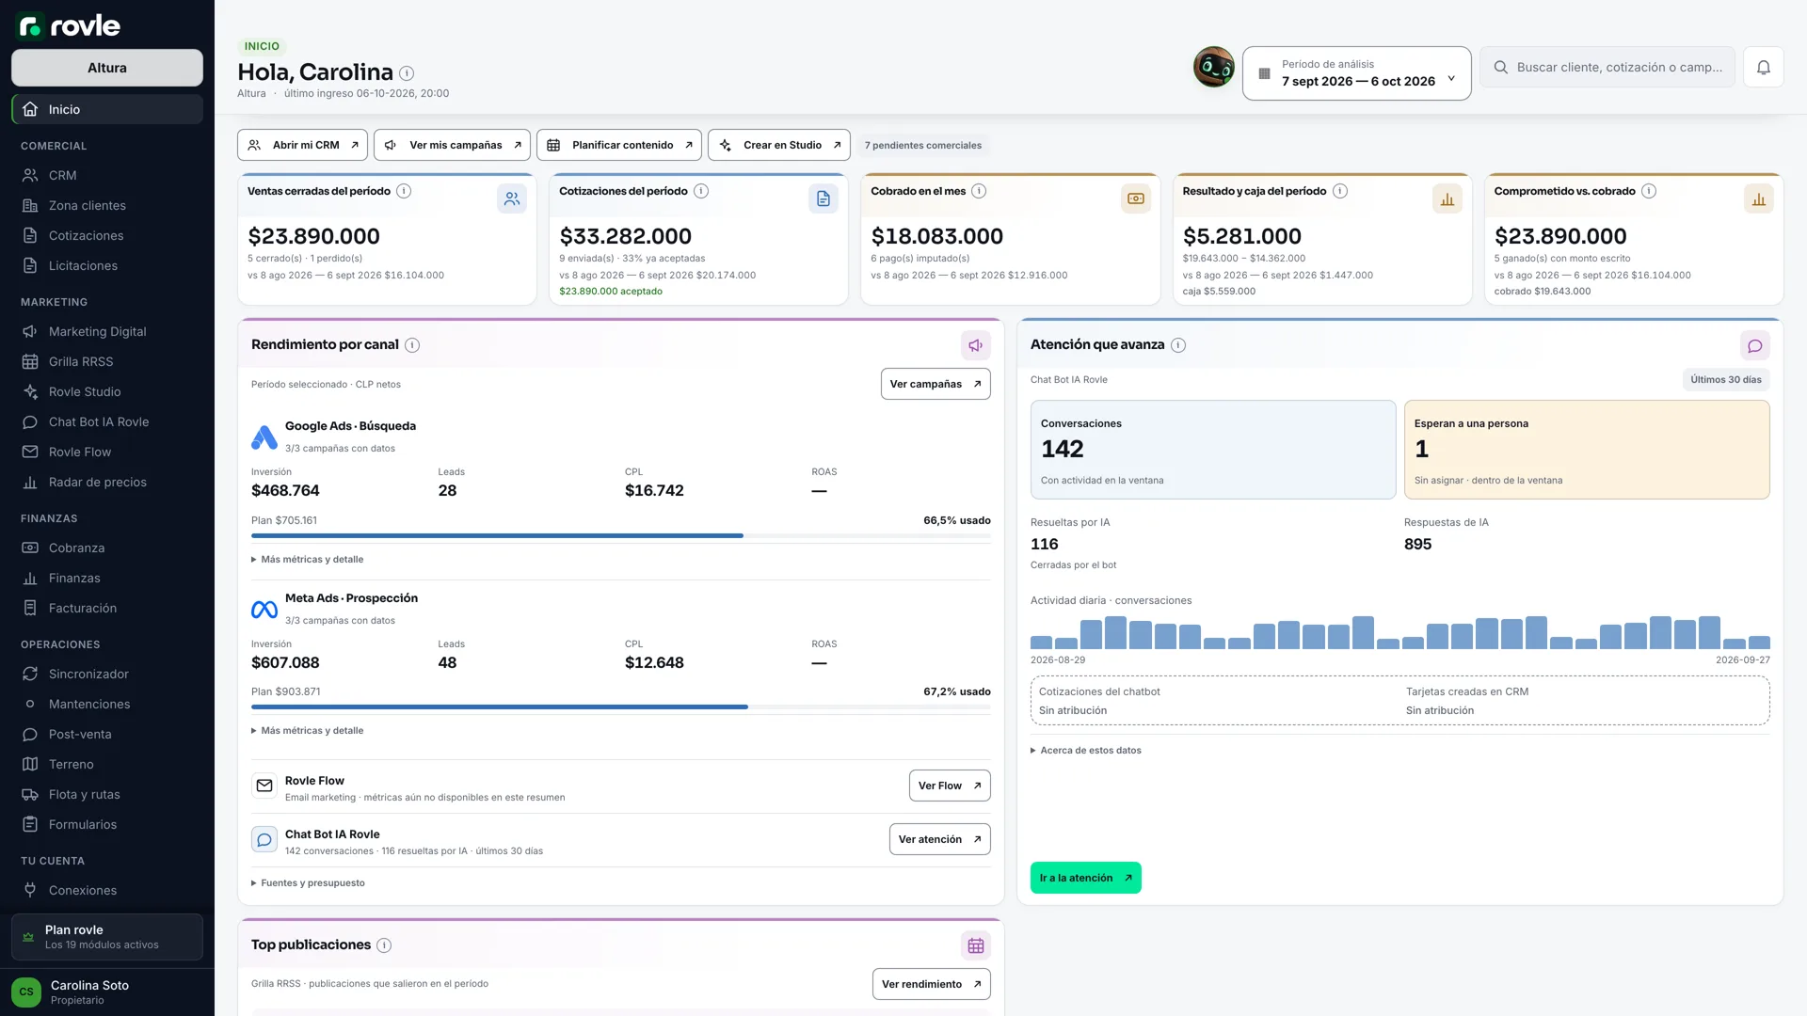Click the chart icon on Comprometido vs. cobrado card

pyautogui.click(x=1759, y=198)
